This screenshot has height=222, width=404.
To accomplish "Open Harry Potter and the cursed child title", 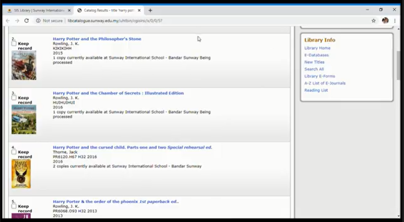I will coord(132,147).
